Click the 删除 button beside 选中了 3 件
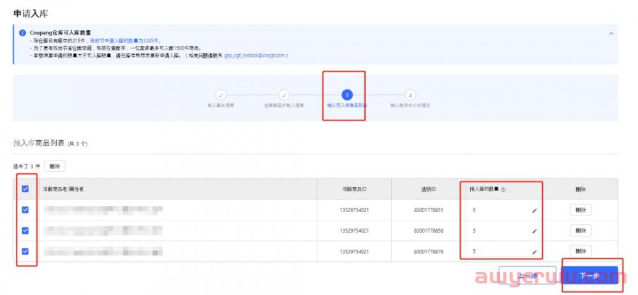The width and height of the screenshot is (638, 295). pos(55,166)
